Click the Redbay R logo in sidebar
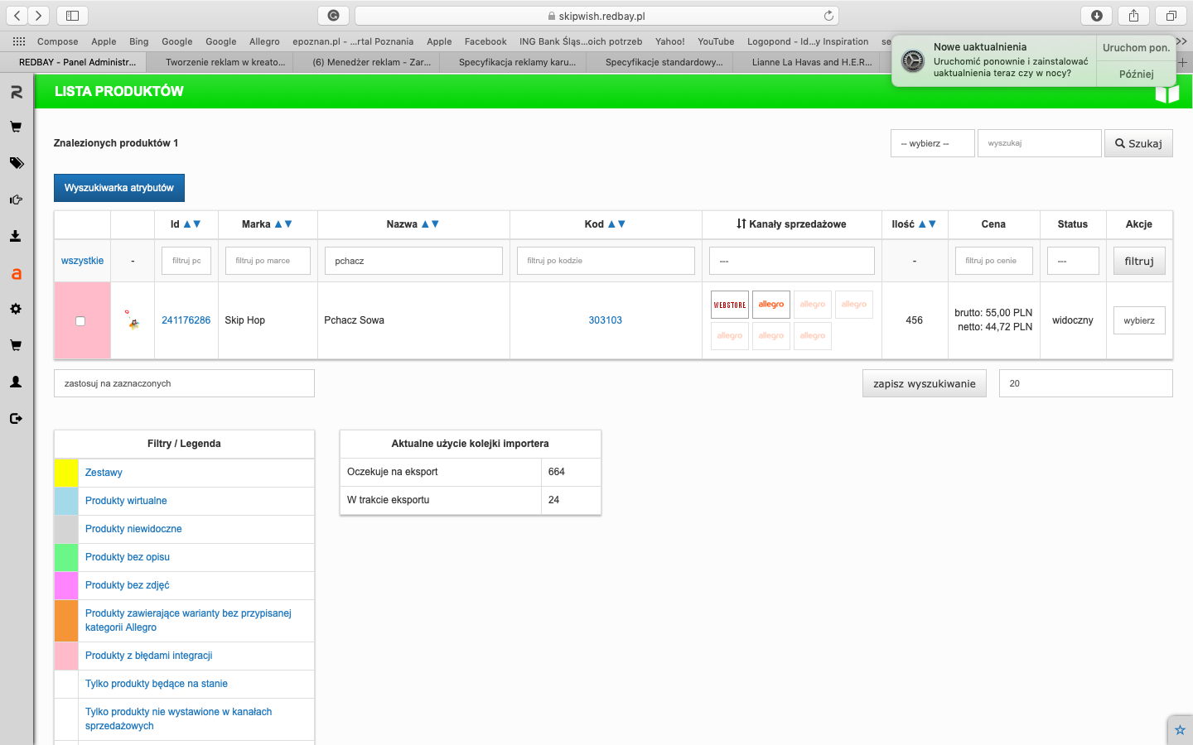 click(x=16, y=92)
